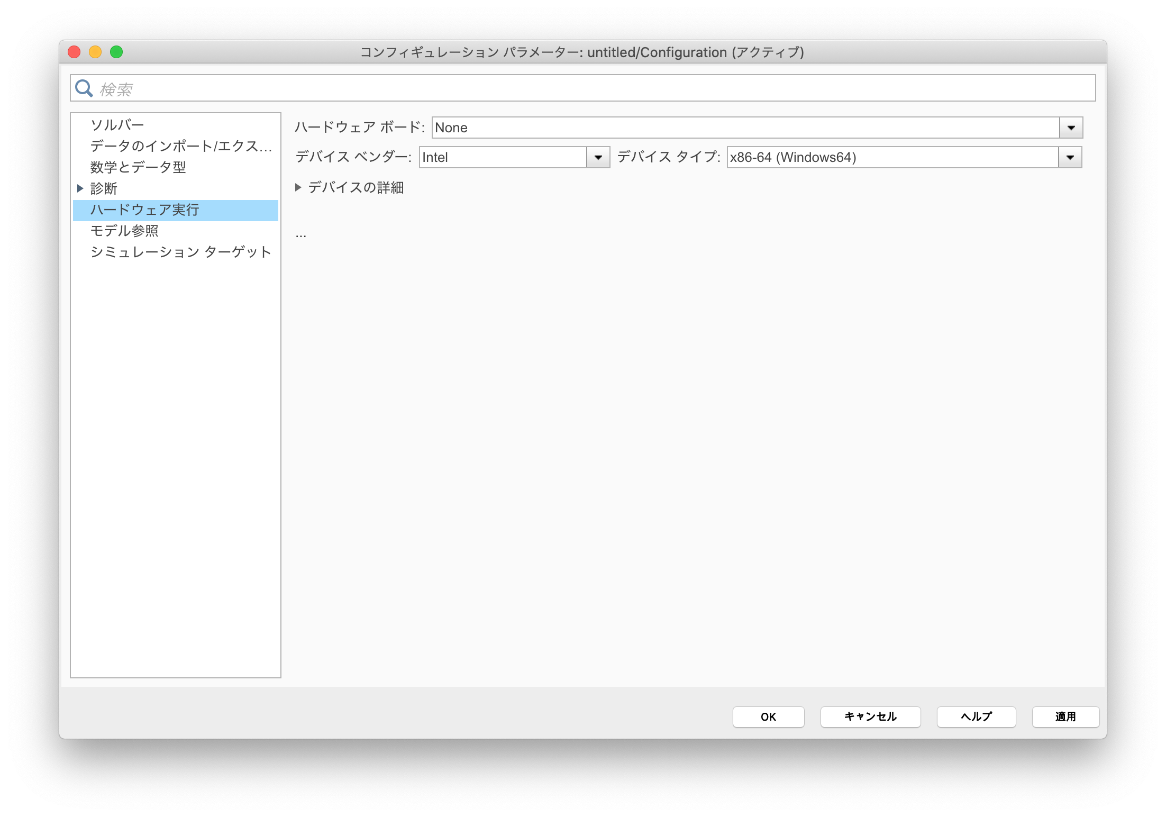Open デバイス ベンダー dropdown arrow
This screenshot has width=1166, height=817.
598,157
